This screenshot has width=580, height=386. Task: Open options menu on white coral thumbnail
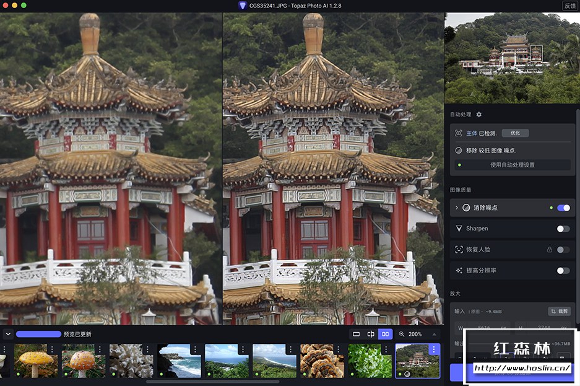point(147,349)
